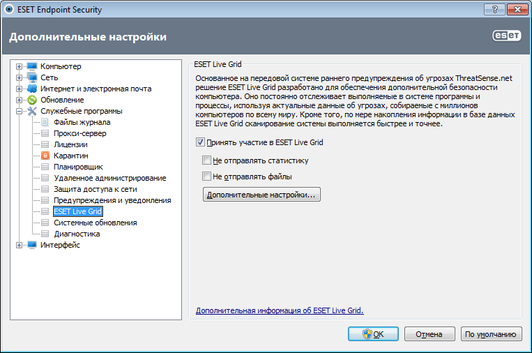Enable Не отправлять статистику checkbox

click(x=206, y=160)
